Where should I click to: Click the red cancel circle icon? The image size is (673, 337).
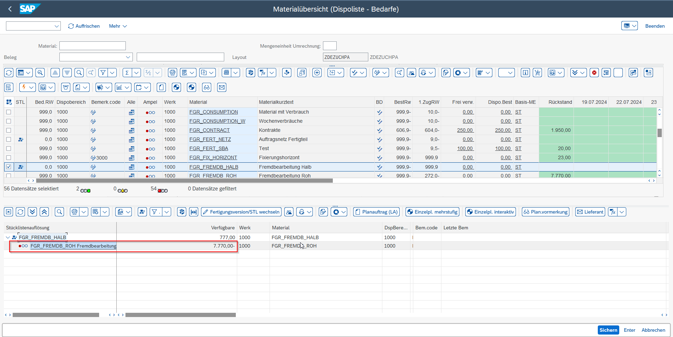[x=594, y=73]
